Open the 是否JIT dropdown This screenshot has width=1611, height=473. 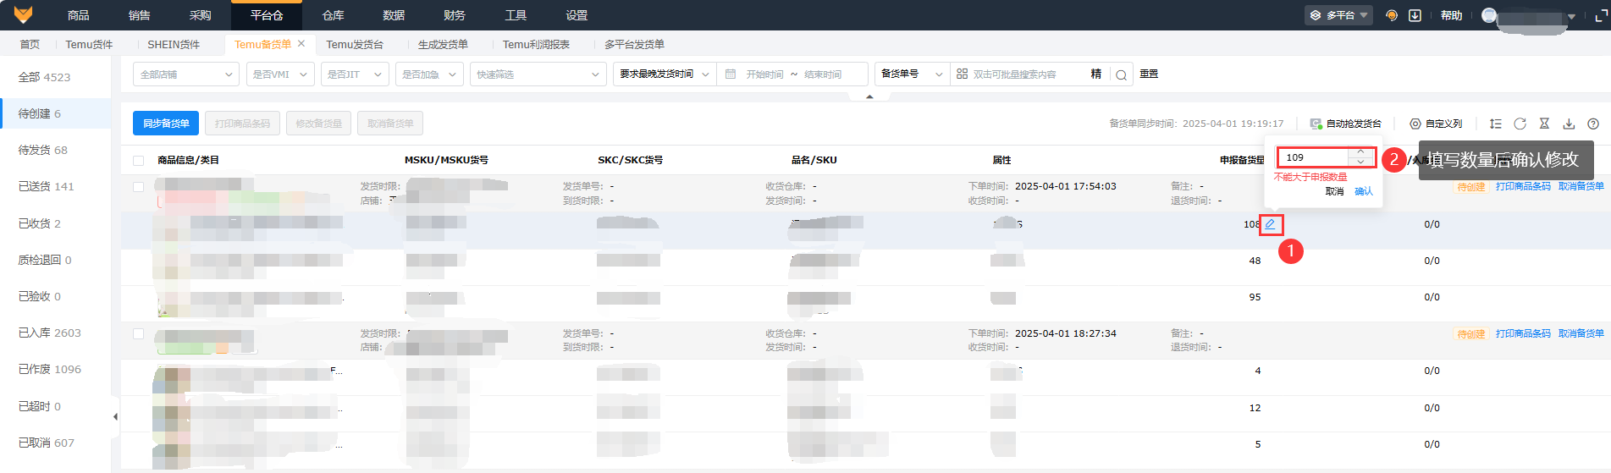click(x=355, y=74)
